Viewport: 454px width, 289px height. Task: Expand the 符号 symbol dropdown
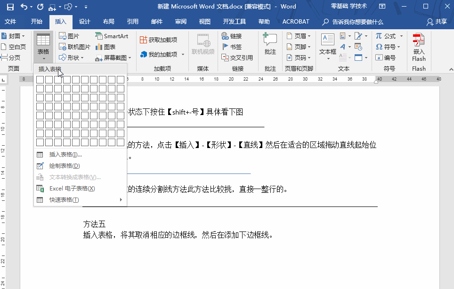pos(398,47)
